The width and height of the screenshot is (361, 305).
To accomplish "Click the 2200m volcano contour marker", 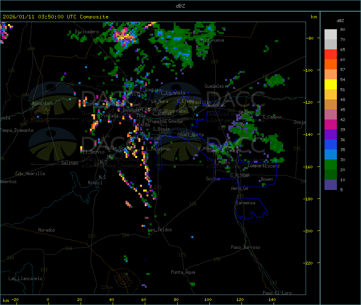I will [107, 287].
